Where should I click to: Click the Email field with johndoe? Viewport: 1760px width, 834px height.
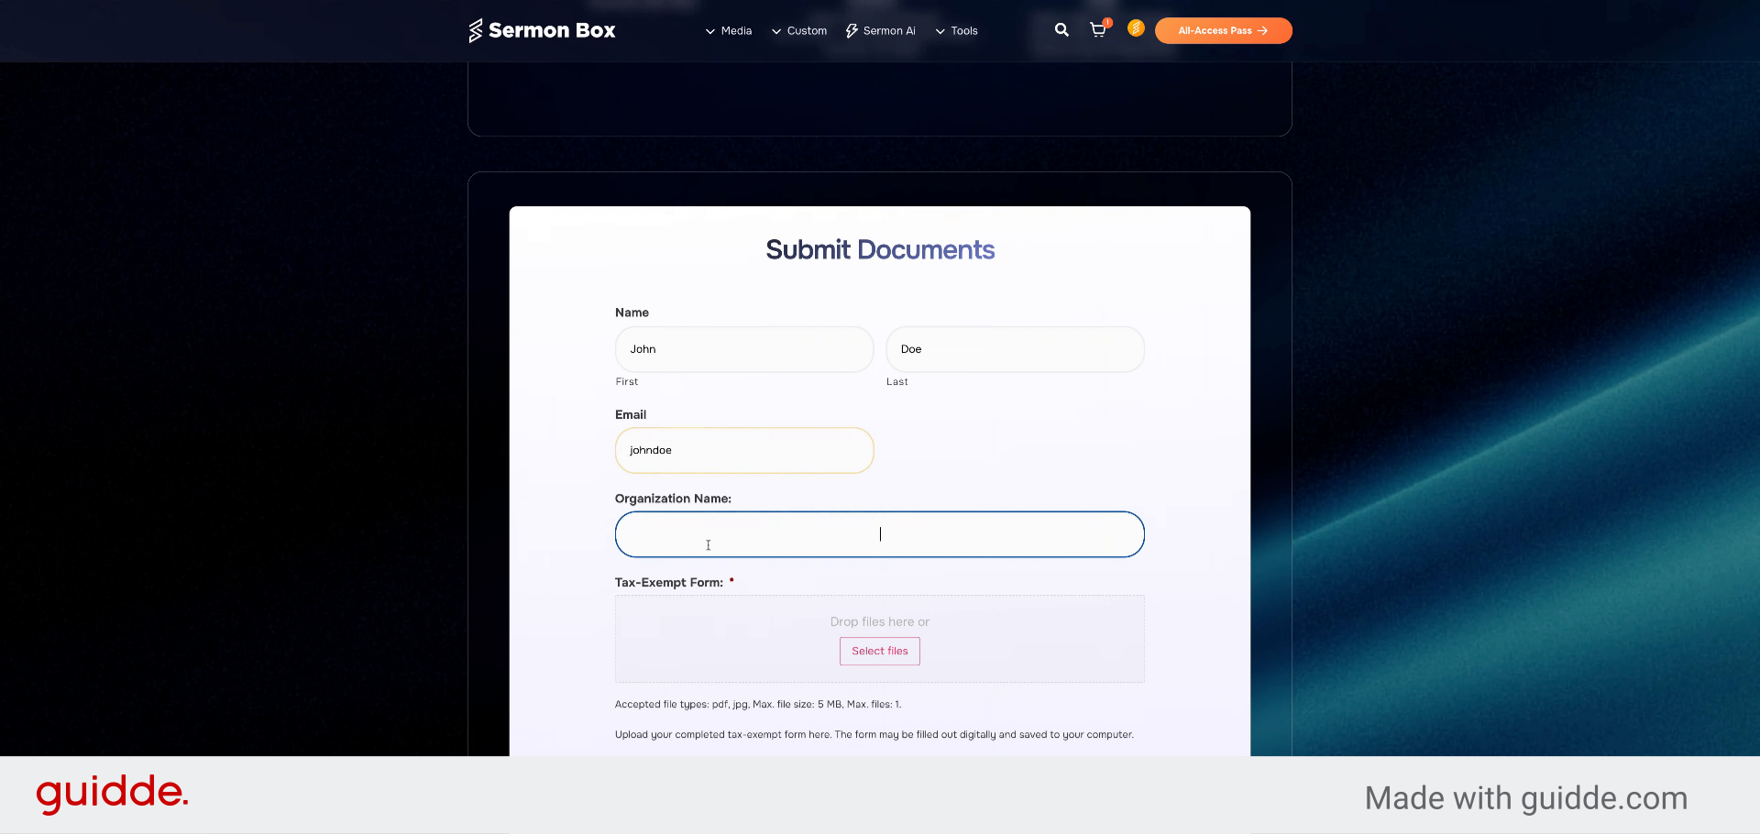point(743,450)
